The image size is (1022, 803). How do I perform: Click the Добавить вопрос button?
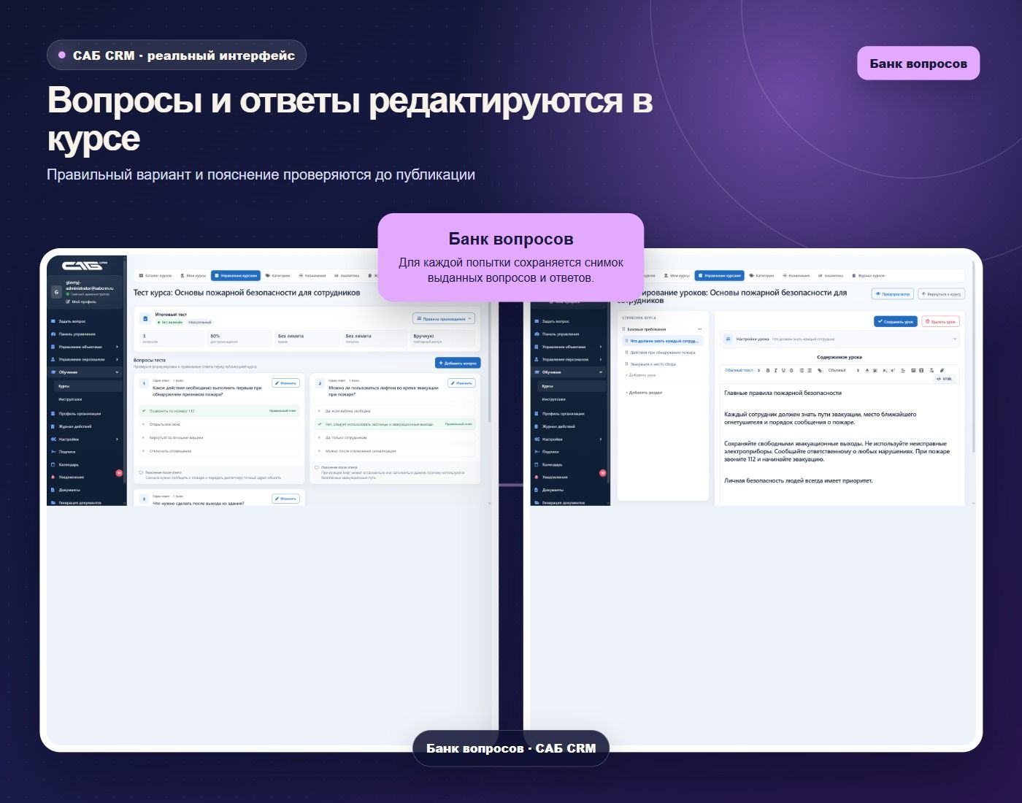(x=458, y=363)
